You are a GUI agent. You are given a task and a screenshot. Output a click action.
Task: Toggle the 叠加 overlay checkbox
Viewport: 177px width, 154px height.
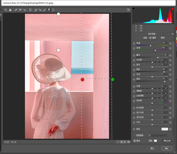(135, 141)
